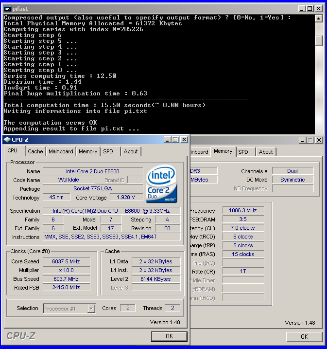
Task: Click the Core Speed value '6037.5 MHz'
Action: tap(66, 261)
